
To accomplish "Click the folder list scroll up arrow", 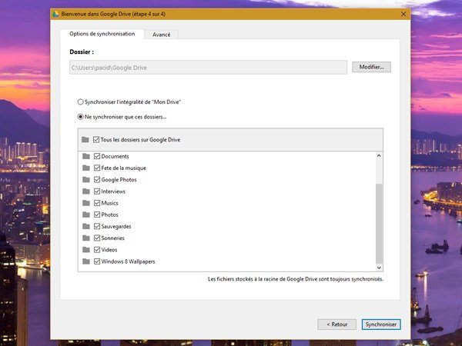I will click(x=379, y=155).
